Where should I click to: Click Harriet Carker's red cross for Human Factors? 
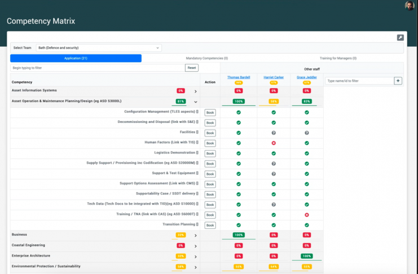tap(274, 143)
